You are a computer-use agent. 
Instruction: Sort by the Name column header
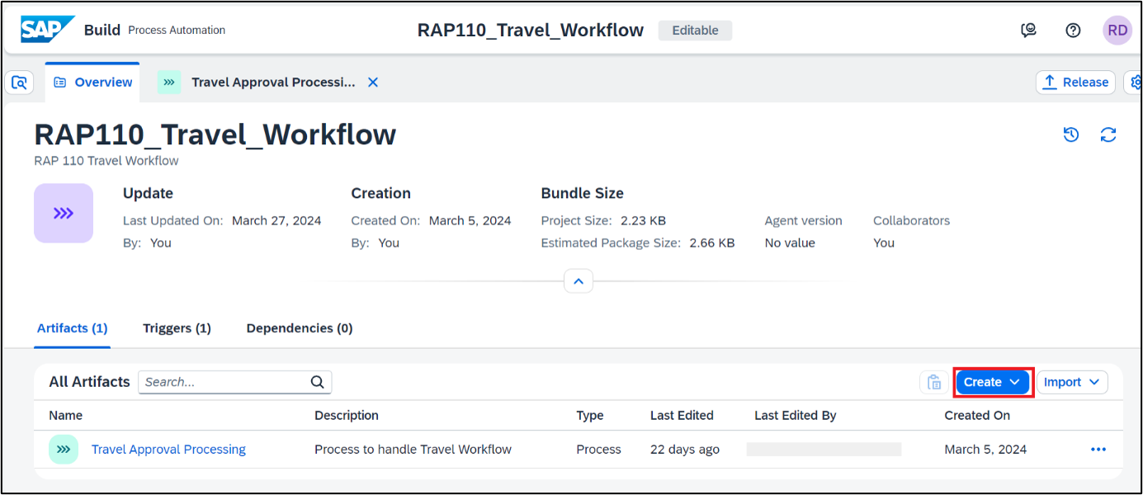coord(65,416)
